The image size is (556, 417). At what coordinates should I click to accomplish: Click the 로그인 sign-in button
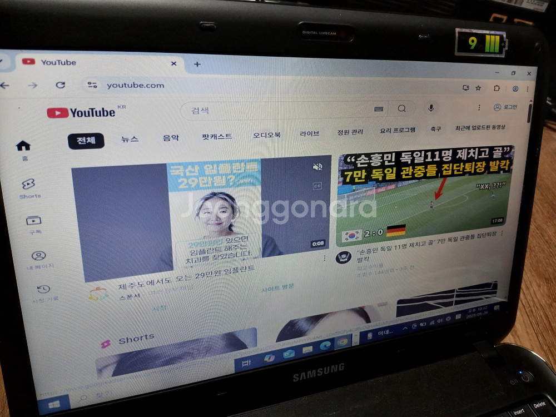(505, 108)
